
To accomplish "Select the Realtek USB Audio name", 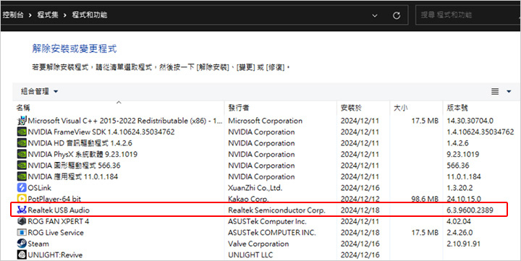I will coord(59,210).
